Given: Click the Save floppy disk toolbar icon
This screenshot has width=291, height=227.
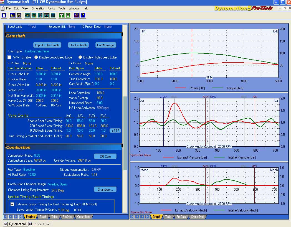Looking at the screenshot, I should tap(19, 16).
